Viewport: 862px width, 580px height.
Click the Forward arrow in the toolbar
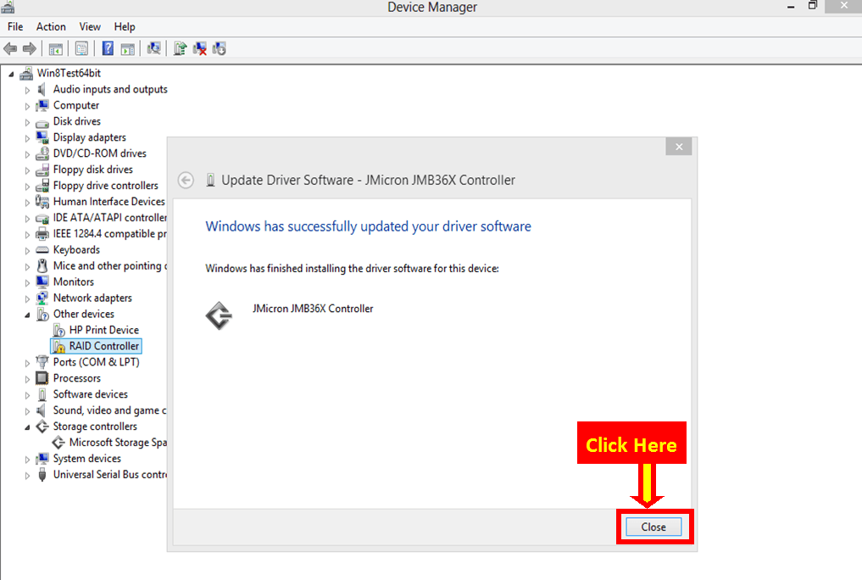pyautogui.click(x=30, y=48)
